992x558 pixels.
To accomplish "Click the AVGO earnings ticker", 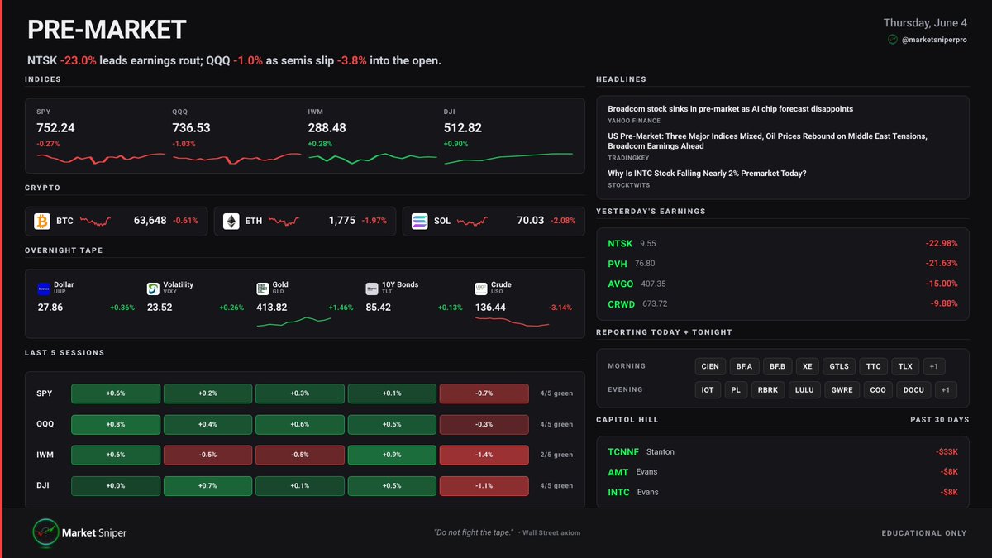I will [621, 284].
